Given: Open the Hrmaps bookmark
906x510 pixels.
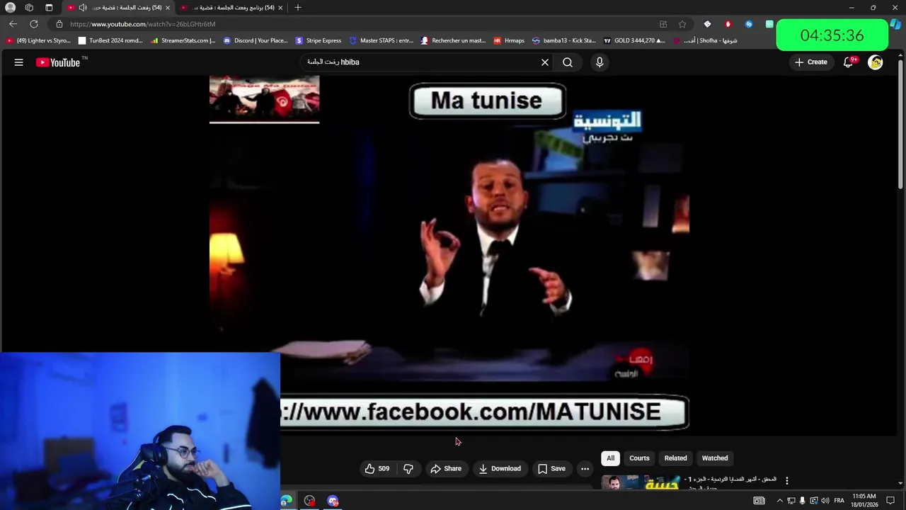Looking at the screenshot, I should pos(509,40).
